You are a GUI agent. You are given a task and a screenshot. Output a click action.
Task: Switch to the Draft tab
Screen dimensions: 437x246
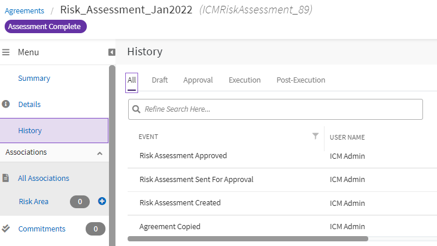(x=160, y=80)
